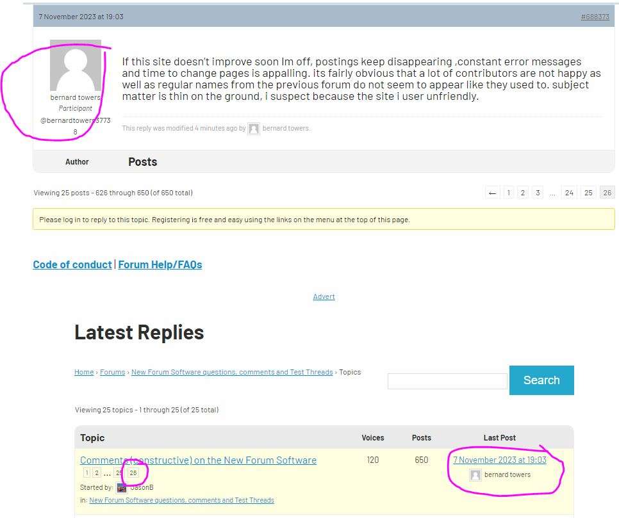Open bernard towers' large profile avatar
This screenshot has width=619, height=518.
(76, 65)
